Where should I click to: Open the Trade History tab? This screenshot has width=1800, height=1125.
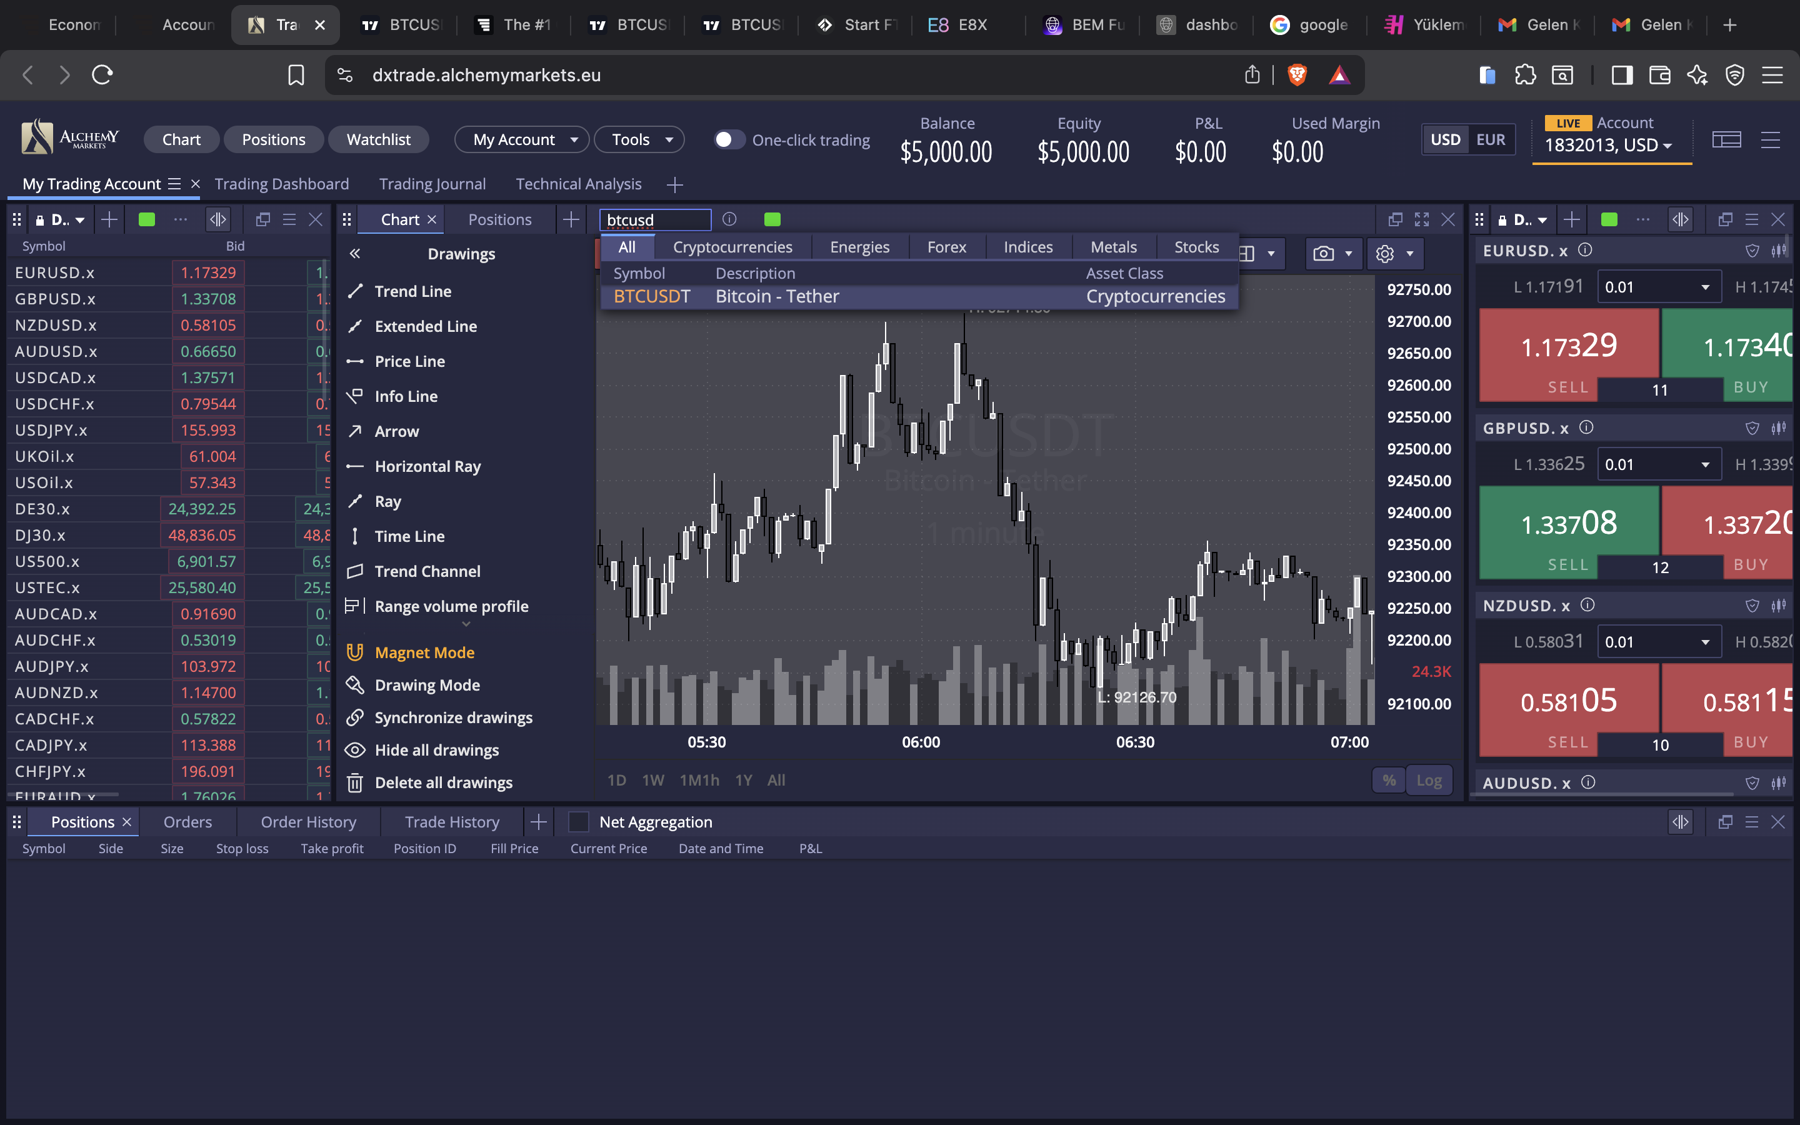click(x=452, y=822)
